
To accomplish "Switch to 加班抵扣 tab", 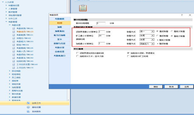I will (60, 31).
